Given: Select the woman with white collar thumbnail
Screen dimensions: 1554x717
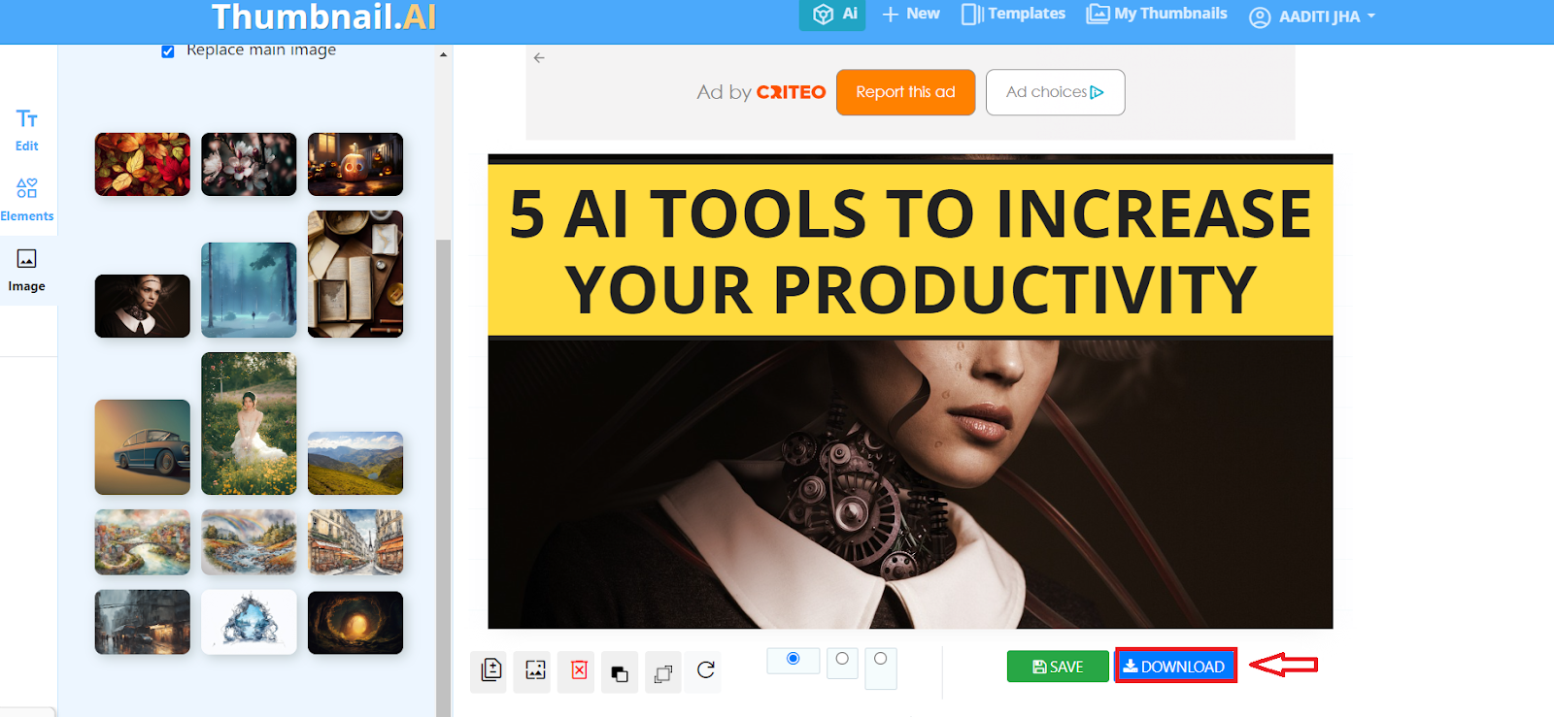Looking at the screenshot, I should click(143, 307).
